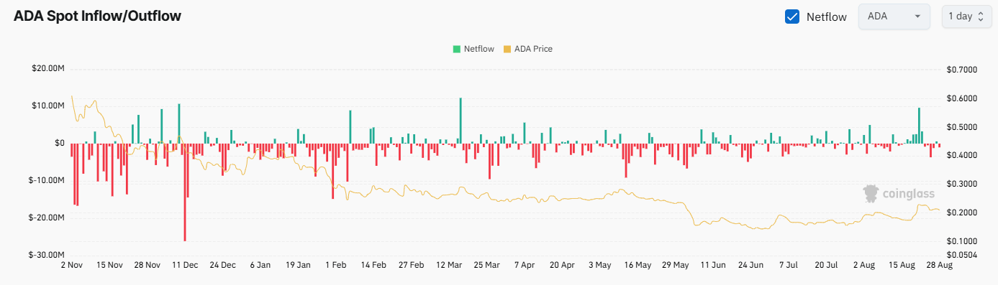The height and width of the screenshot is (285, 998).
Task: Toggle the Netflow legend entry
Action: (473, 49)
